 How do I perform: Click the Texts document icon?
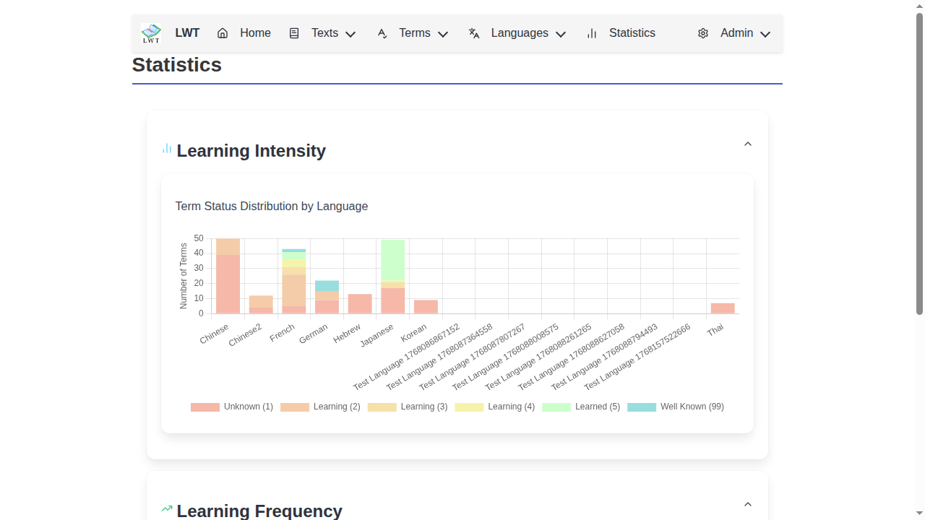pyautogui.click(x=294, y=33)
